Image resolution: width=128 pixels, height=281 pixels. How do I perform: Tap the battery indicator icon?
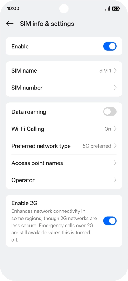click(116, 9)
